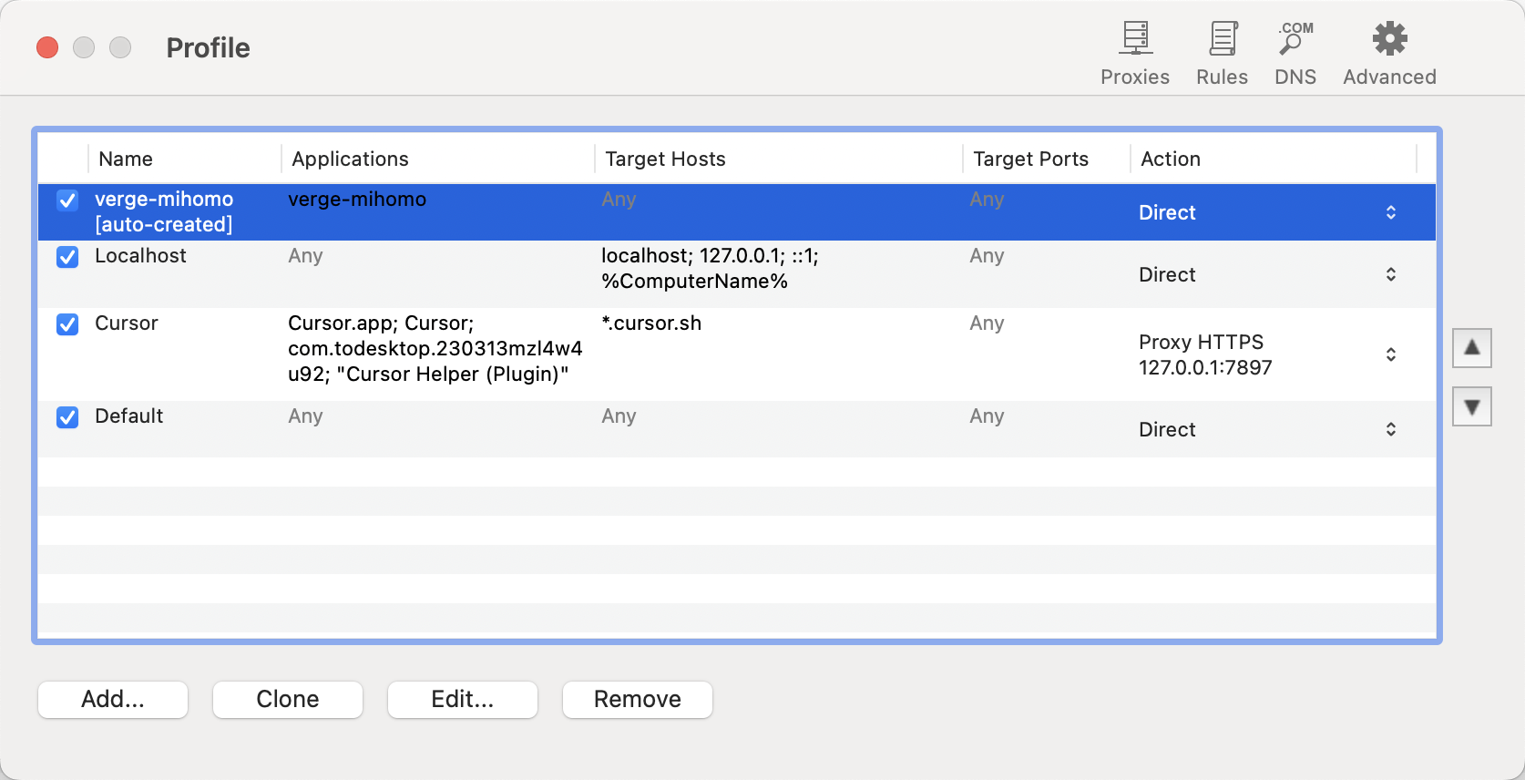Change Cursor rule Proxy HTTPS action
The image size is (1525, 780).
click(x=1390, y=354)
